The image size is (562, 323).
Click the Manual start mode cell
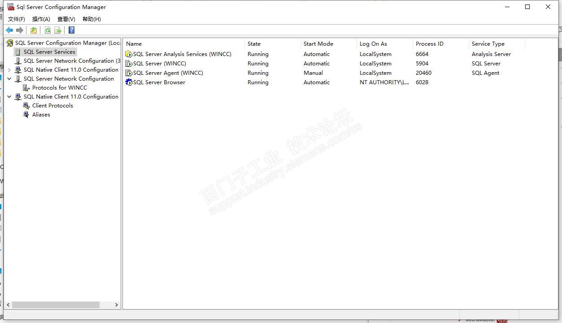tap(313, 73)
